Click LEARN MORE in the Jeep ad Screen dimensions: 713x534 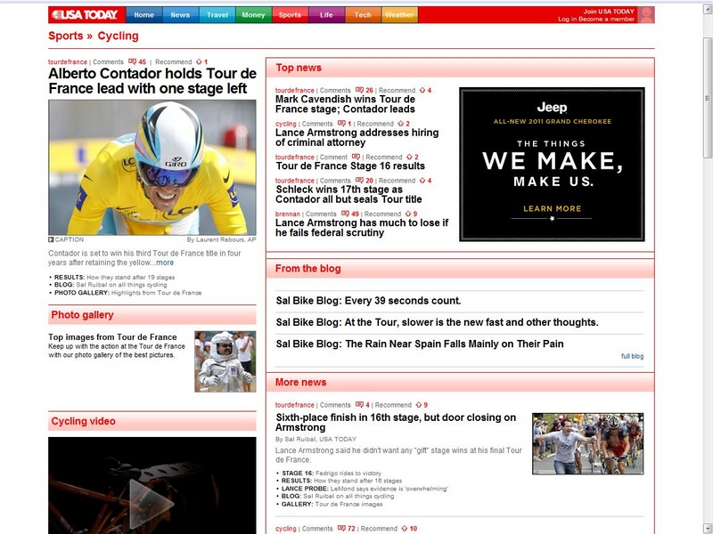click(x=552, y=209)
